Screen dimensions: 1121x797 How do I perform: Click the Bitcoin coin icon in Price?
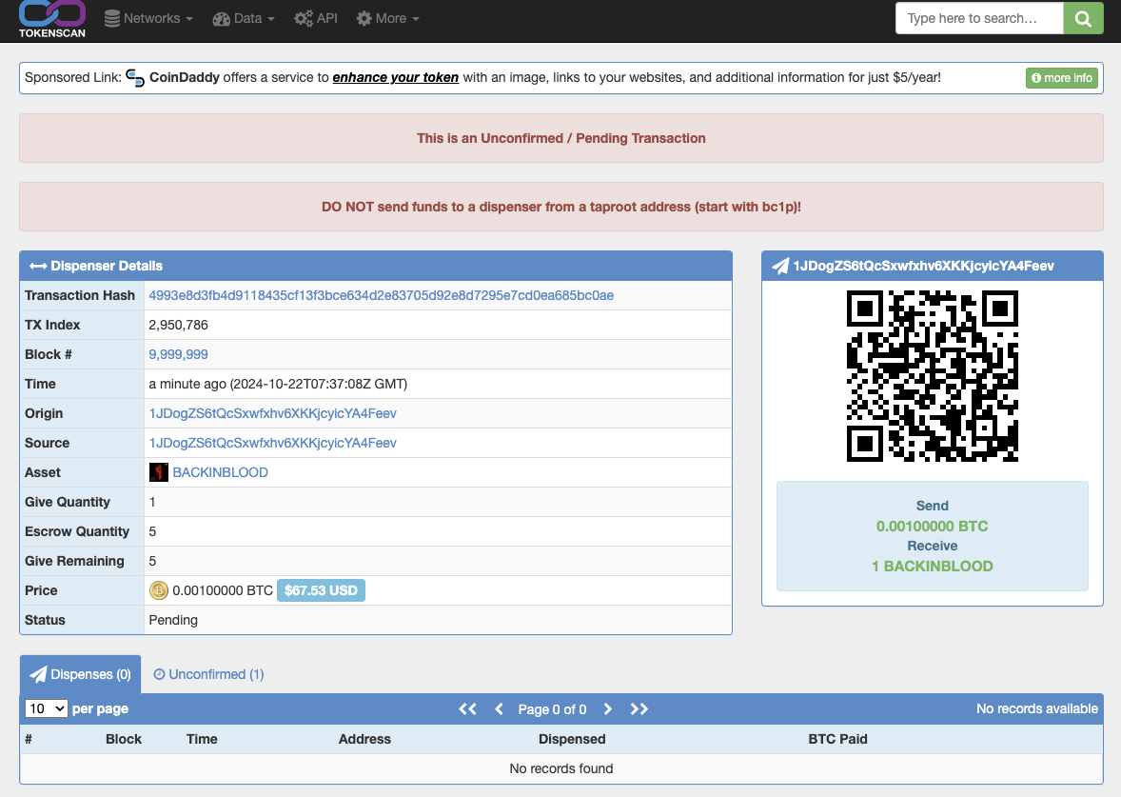158,590
